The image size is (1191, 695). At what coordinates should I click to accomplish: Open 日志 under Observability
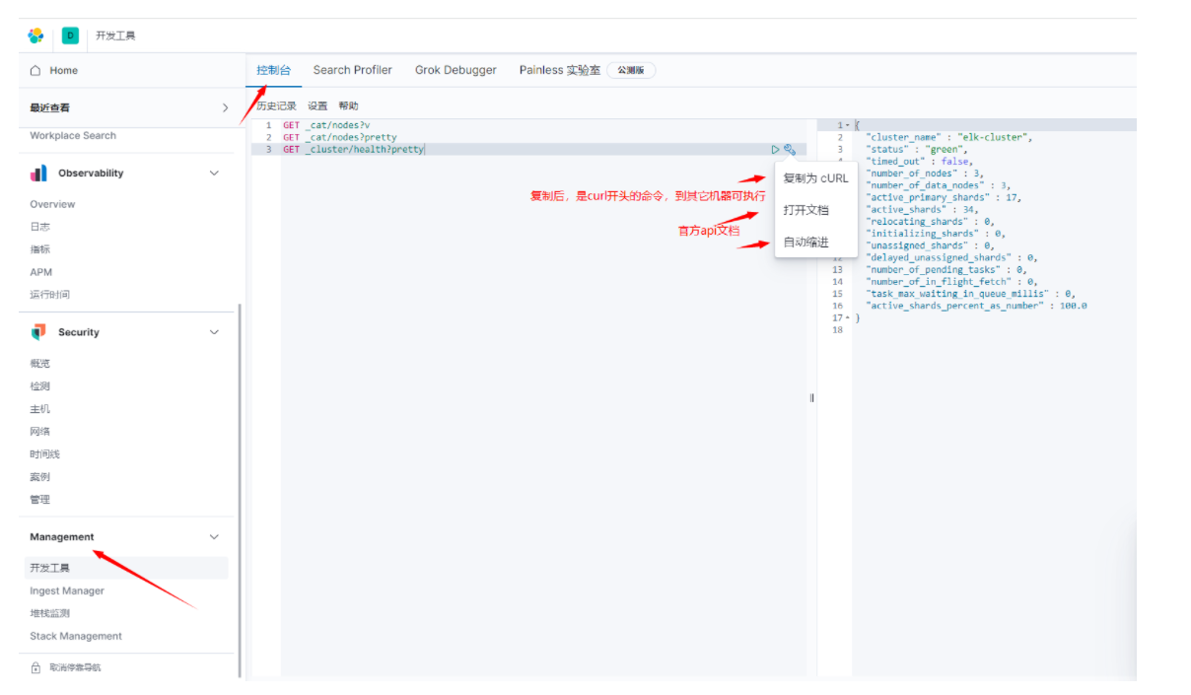pyautogui.click(x=39, y=227)
